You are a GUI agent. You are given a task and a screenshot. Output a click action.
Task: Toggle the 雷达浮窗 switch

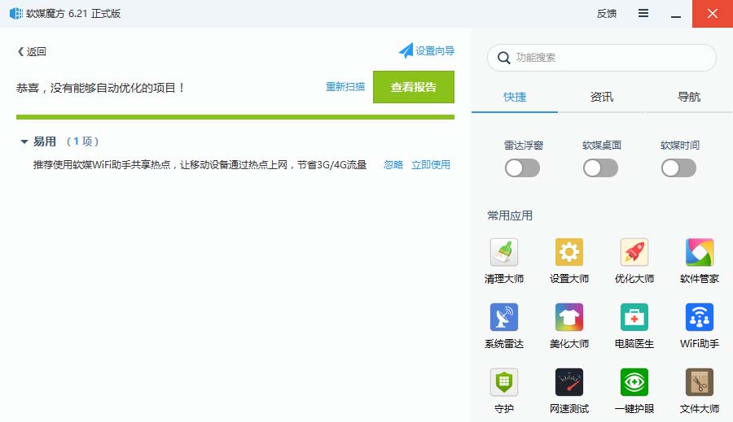[x=523, y=167]
